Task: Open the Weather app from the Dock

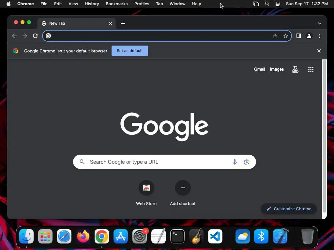Action: pyautogui.click(x=243, y=236)
